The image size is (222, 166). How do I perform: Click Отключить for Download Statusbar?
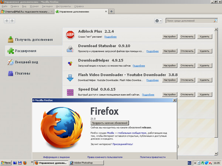(187, 51)
